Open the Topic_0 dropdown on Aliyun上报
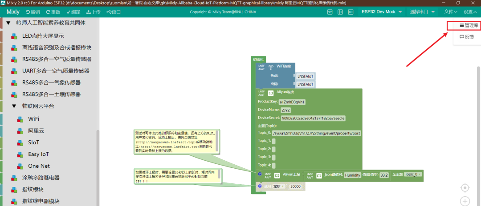Viewport: 481px width, 206px height. (x=413, y=174)
